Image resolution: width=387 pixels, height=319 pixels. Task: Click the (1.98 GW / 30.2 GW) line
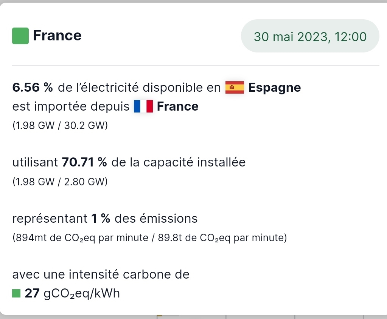point(60,126)
